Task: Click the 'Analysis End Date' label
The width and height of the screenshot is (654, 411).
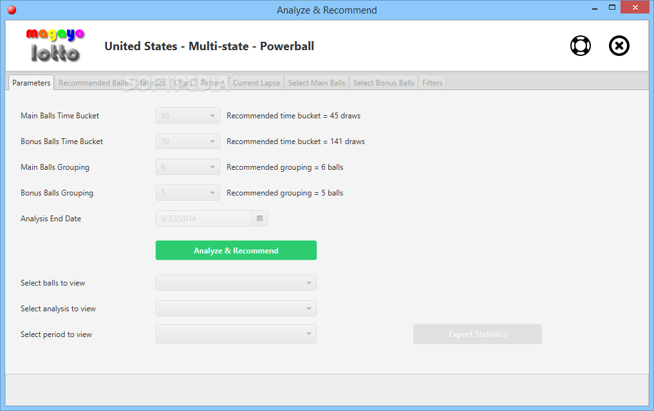Action: [x=51, y=219]
